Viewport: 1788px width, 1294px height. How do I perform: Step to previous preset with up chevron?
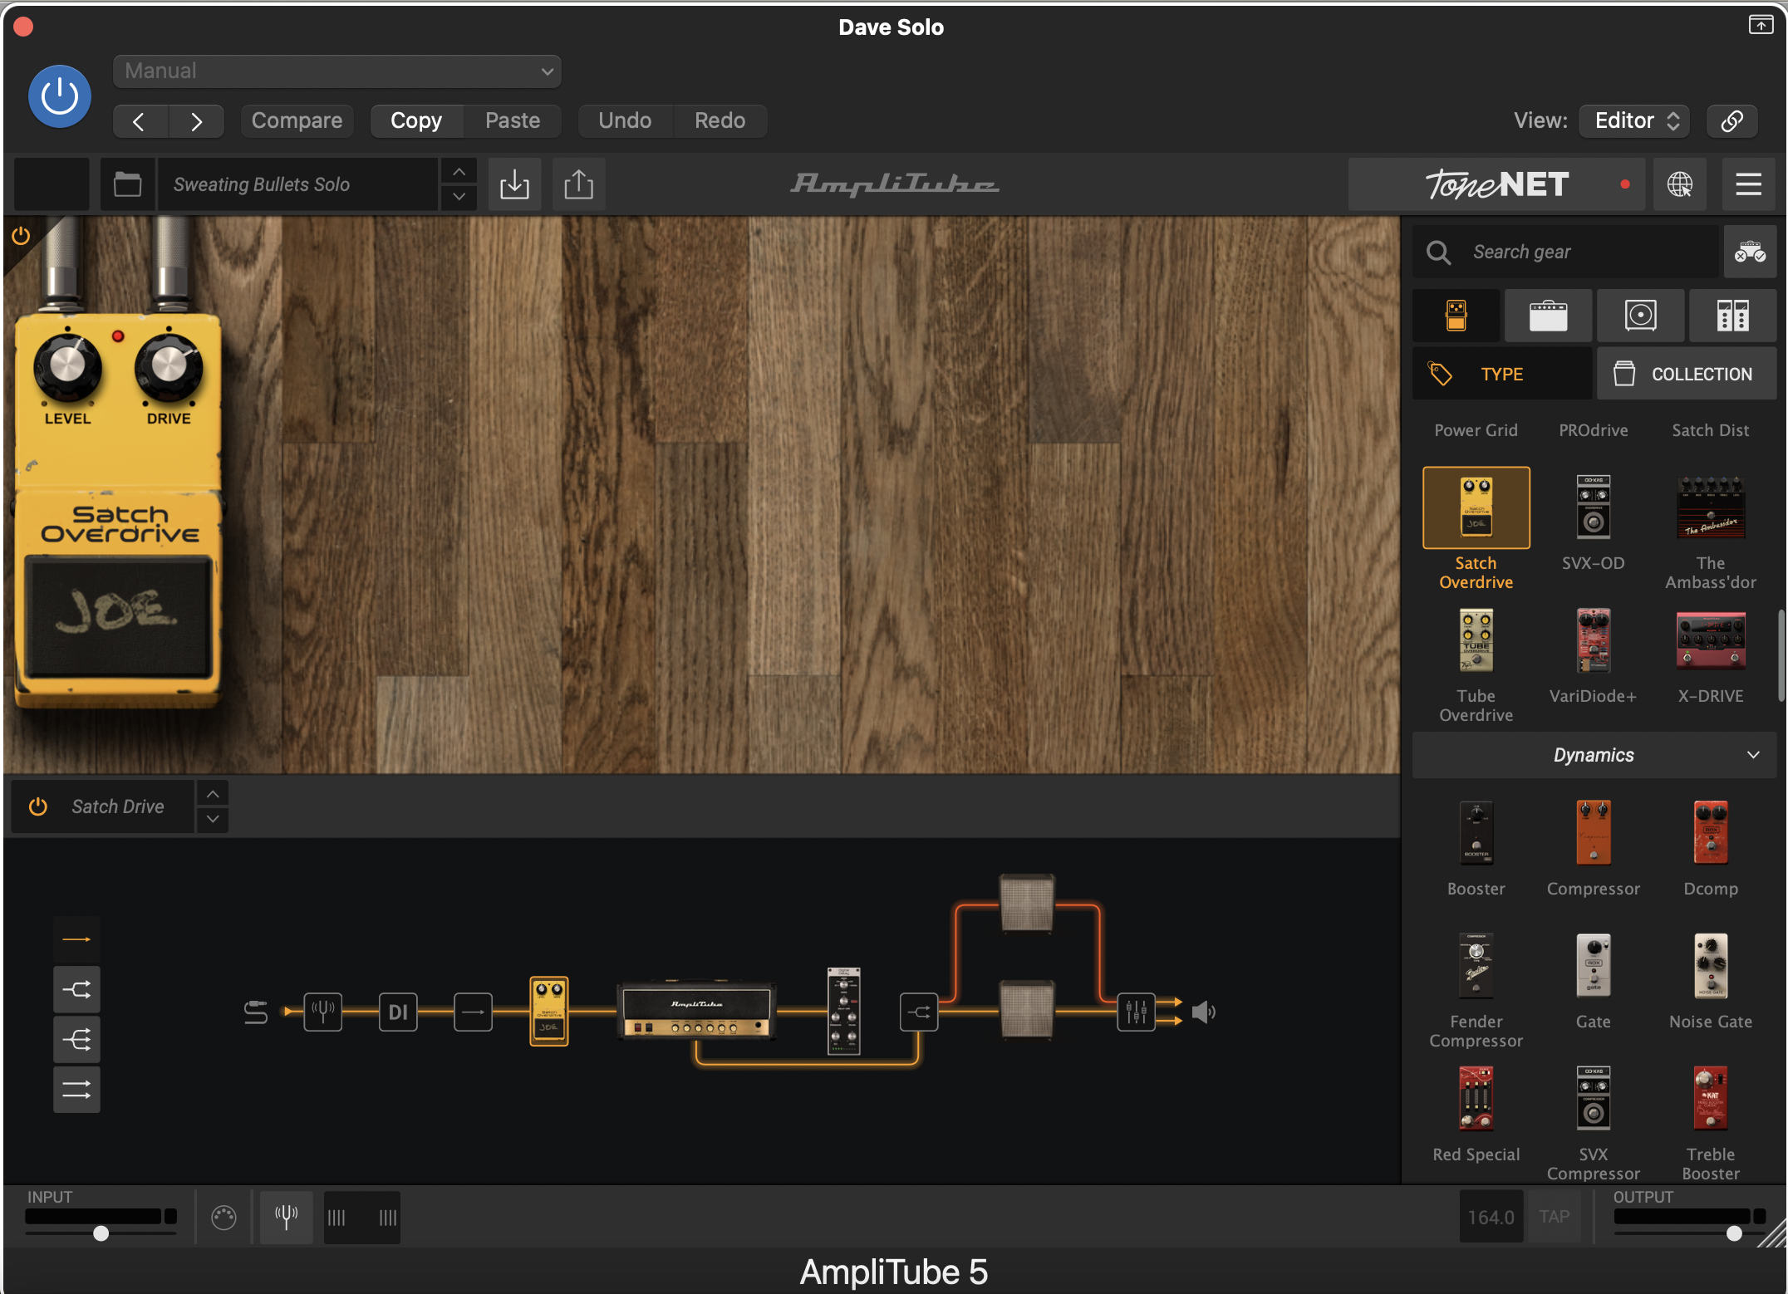click(459, 172)
